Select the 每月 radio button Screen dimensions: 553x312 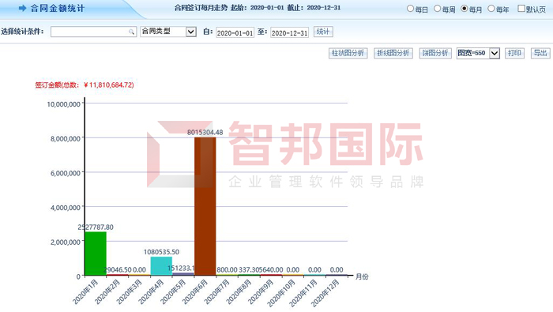point(465,9)
